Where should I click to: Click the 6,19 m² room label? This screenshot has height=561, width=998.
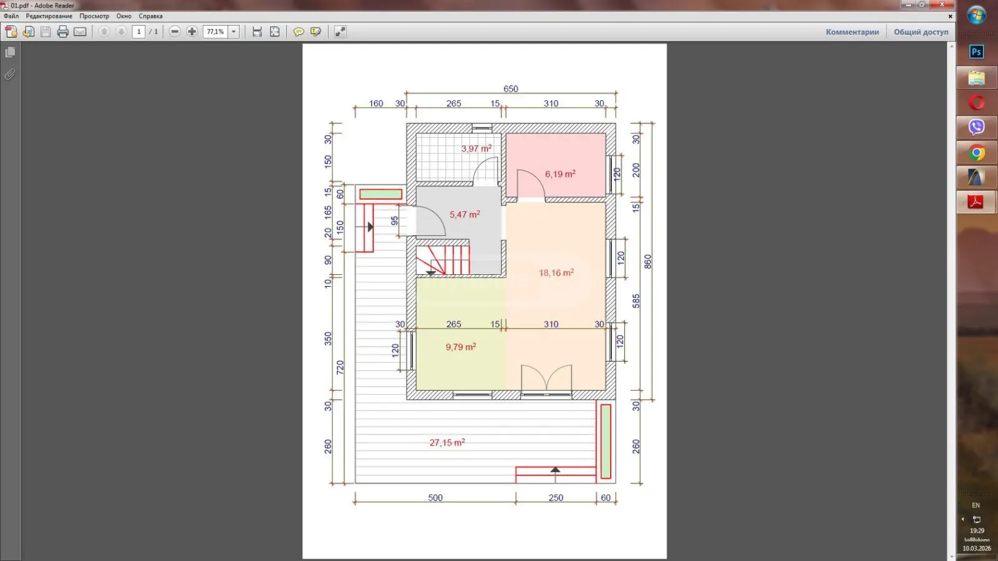pyautogui.click(x=560, y=174)
